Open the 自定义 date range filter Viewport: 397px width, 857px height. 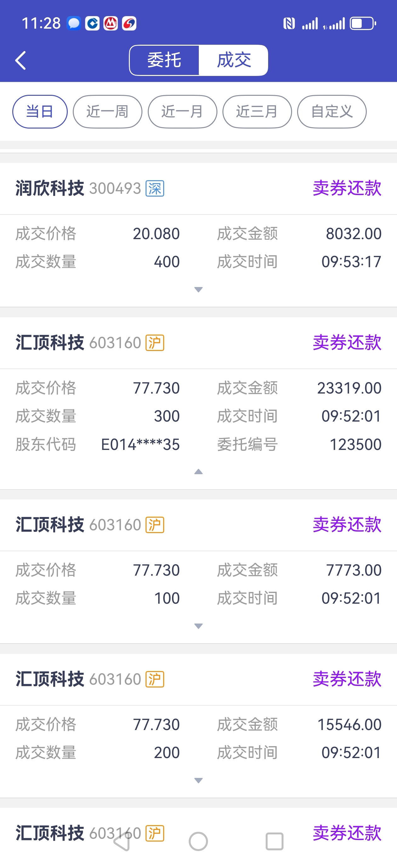[x=332, y=112]
